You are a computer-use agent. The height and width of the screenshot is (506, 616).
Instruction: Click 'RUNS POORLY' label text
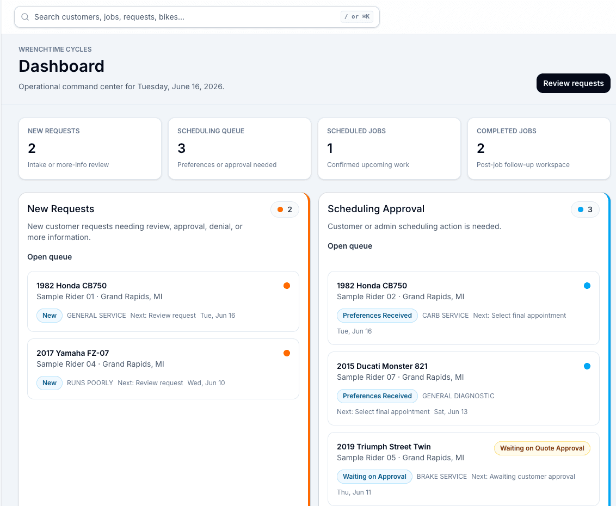pos(90,383)
